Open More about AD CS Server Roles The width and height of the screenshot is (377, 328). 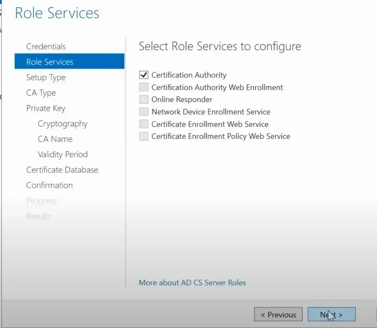[192, 283]
